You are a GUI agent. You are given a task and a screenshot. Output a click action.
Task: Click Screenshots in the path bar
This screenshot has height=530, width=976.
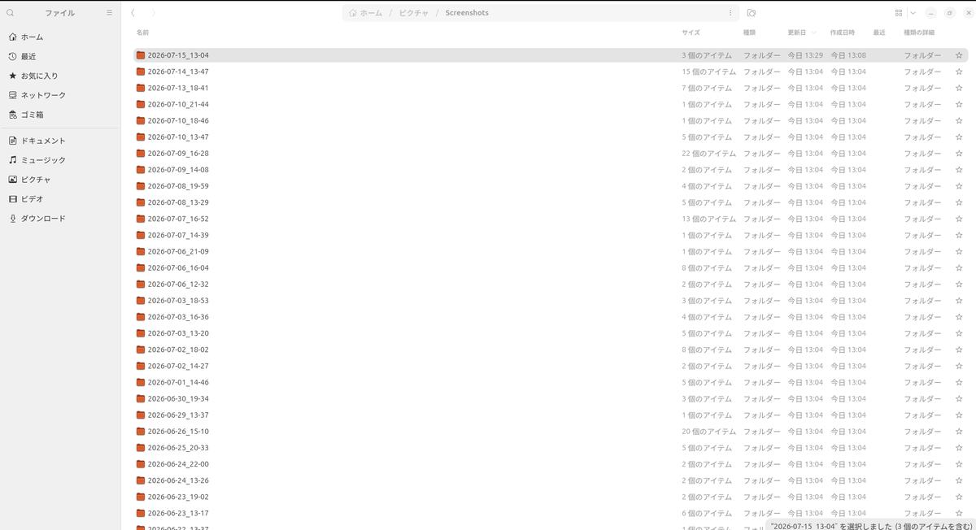click(467, 13)
